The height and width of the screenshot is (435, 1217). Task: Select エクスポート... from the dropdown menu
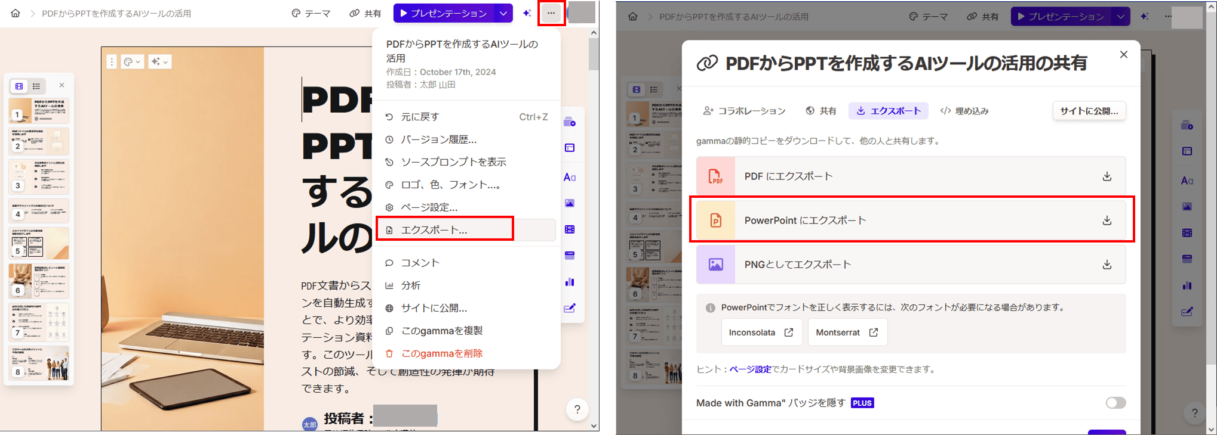point(466,230)
